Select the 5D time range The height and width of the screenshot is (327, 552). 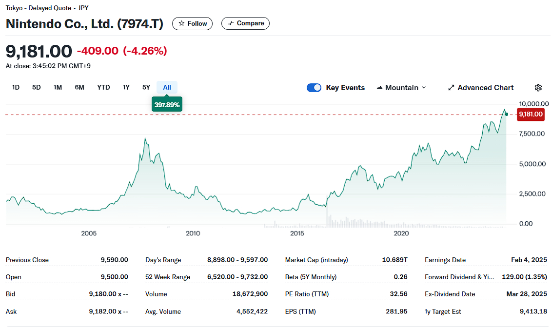[x=36, y=87]
